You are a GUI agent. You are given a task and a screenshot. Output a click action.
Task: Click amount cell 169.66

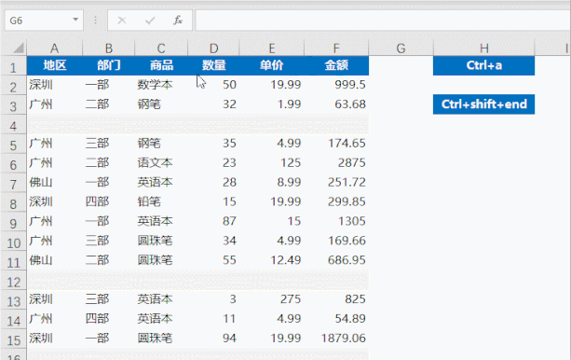click(336, 241)
